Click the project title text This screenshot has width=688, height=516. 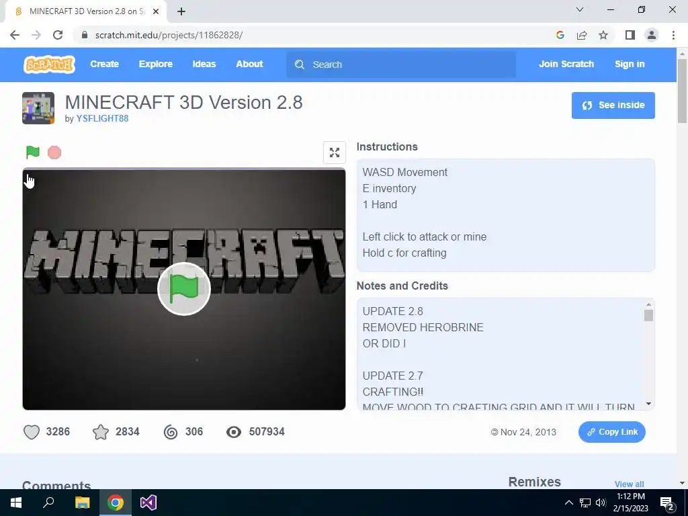tap(184, 103)
